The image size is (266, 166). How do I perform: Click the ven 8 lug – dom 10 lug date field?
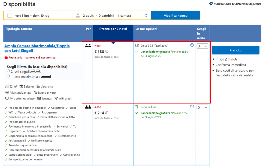coord(32,16)
